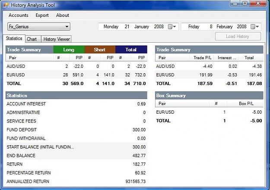The height and width of the screenshot is (190, 270).
Task: Select AUD/USD row in left Trade Summary
Action: 76,66
